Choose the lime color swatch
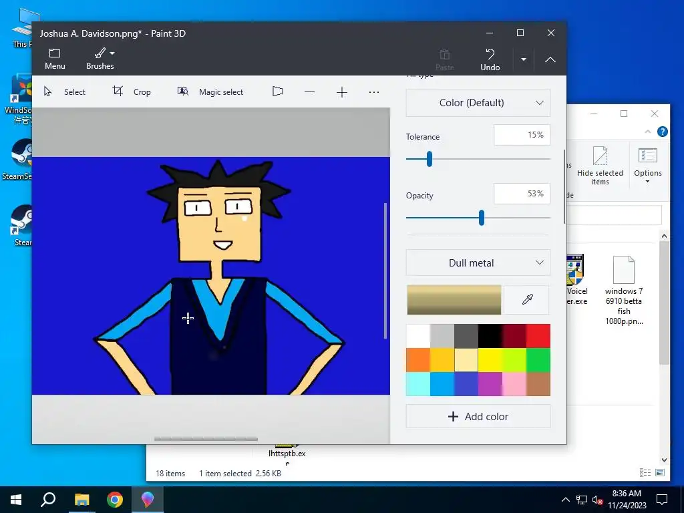The image size is (684, 513). [514, 360]
